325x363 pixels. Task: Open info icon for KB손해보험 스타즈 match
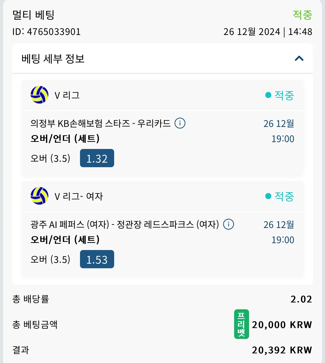[180, 123]
